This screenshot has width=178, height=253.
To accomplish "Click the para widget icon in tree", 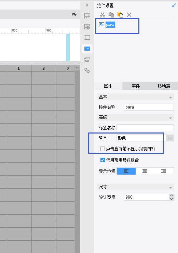I will click(x=101, y=25).
